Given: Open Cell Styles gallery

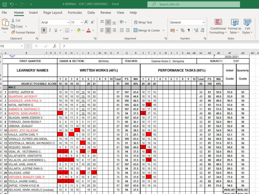Looking at the screenshot, I should pyautogui.click(x=247, y=26).
